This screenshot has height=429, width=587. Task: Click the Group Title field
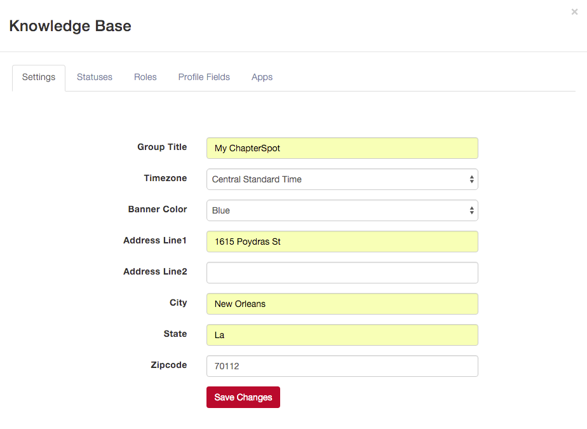342,148
